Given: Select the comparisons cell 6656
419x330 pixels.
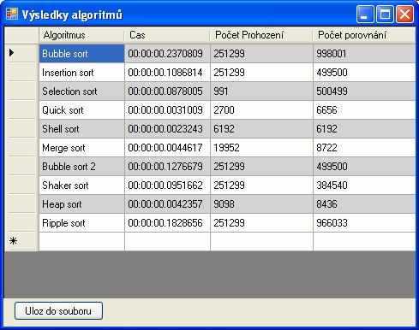Looking at the screenshot, I should pos(364,110).
